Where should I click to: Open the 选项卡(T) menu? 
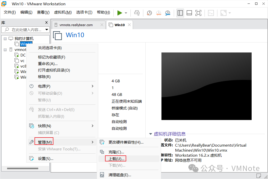(x=84, y=13)
